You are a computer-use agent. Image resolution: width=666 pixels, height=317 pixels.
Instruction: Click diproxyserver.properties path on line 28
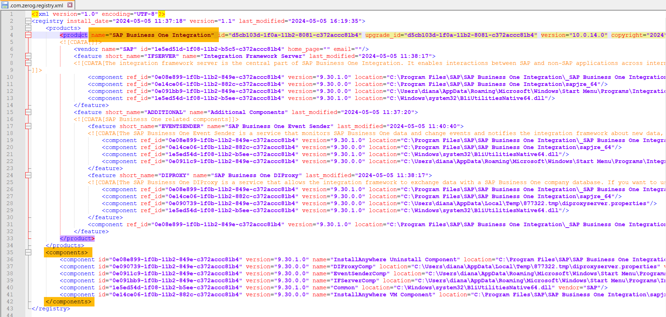pos(525,203)
